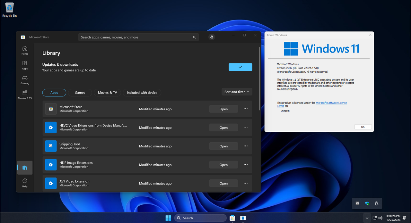
Task: Open more options for HEVC Video Extensions
Action: click(246, 128)
